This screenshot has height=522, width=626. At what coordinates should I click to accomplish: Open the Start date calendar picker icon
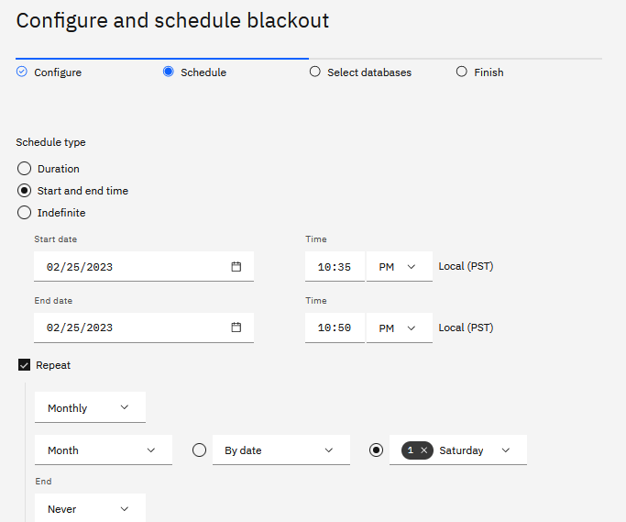pos(236,267)
